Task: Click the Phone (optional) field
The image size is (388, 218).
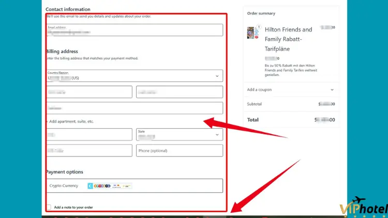Action: tap(180, 150)
